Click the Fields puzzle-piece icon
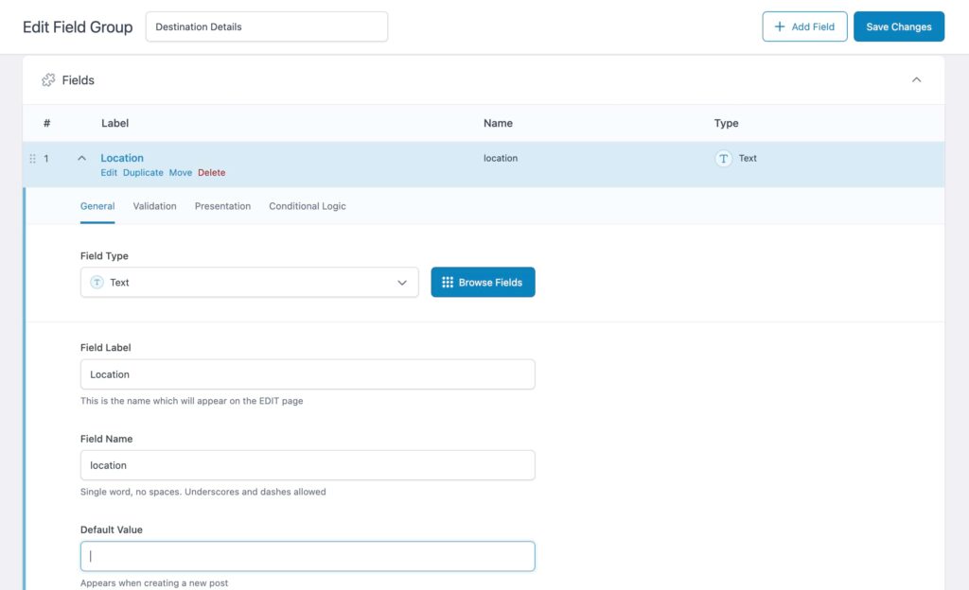This screenshot has height=590, width=969. (x=48, y=80)
